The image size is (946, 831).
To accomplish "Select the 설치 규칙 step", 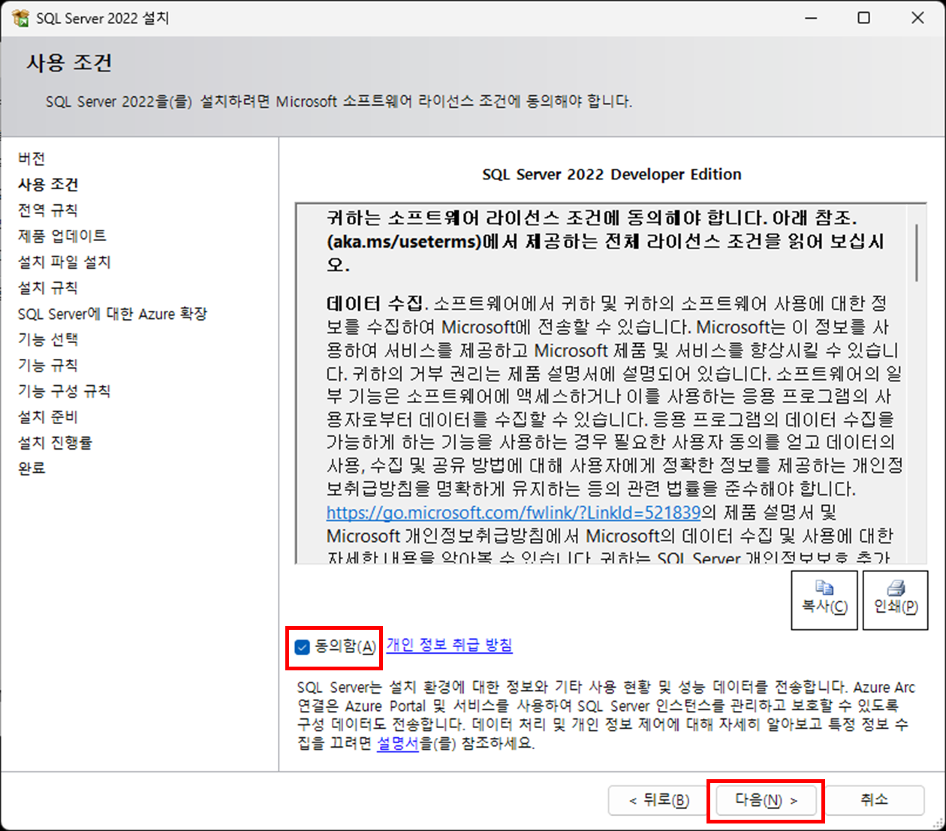I will coord(47,288).
